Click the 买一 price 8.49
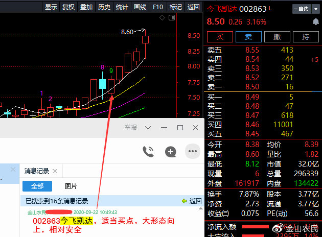The image size is (322, 237). click(x=252, y=97)
